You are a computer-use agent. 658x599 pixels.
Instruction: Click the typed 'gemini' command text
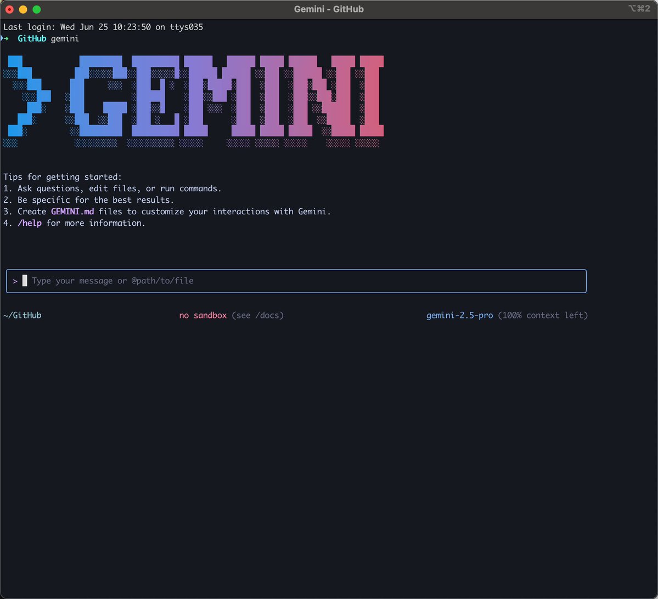pyautogui.click(x=65, y=39)
